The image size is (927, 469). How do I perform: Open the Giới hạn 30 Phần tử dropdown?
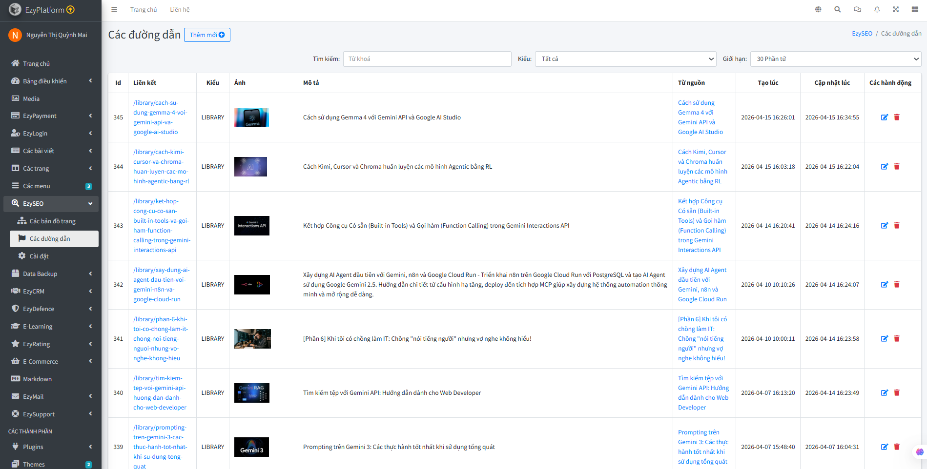[x=835, y=59]
